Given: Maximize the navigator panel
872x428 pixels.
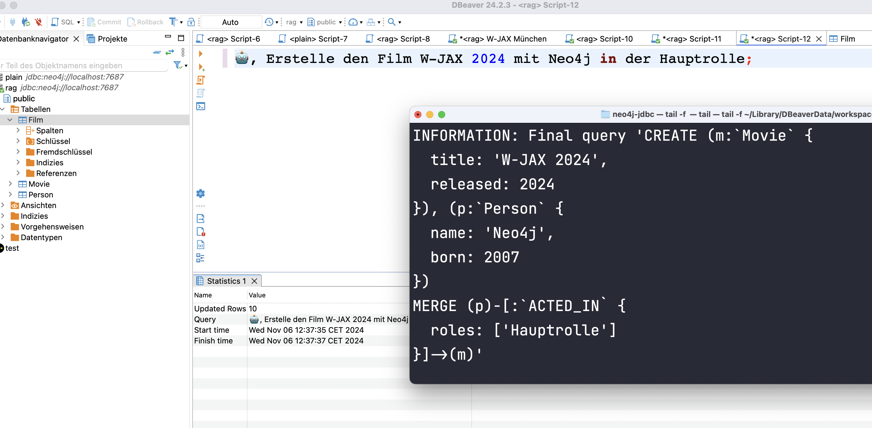Looking at the screenshot, I should [181, 38].
